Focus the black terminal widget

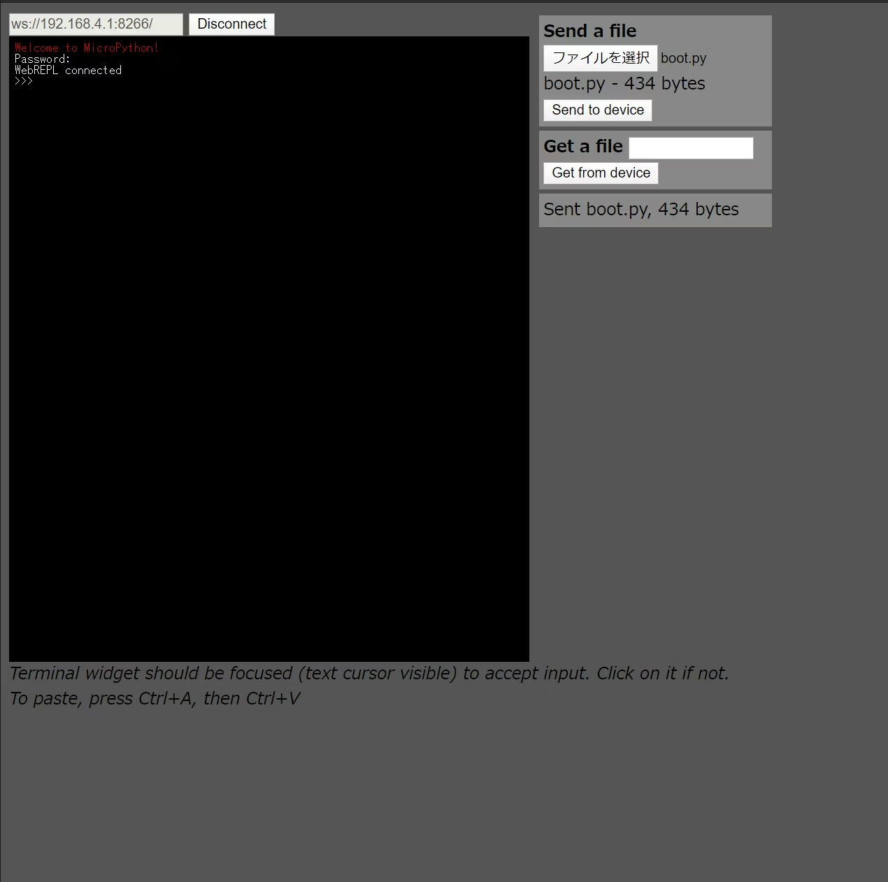(x=269, y=349)
